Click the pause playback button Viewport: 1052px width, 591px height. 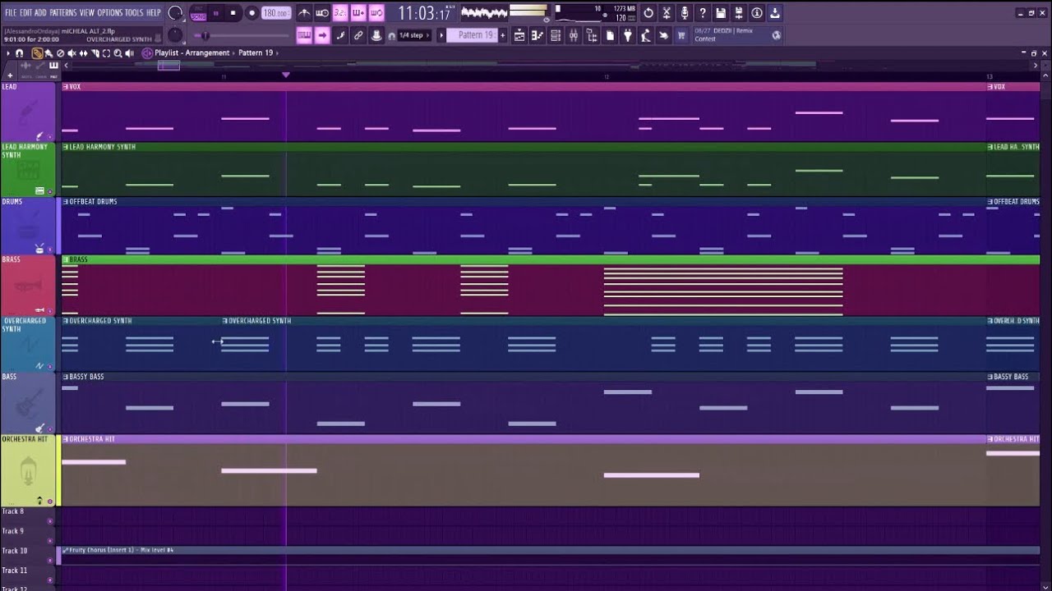click(x=216, y=13)
